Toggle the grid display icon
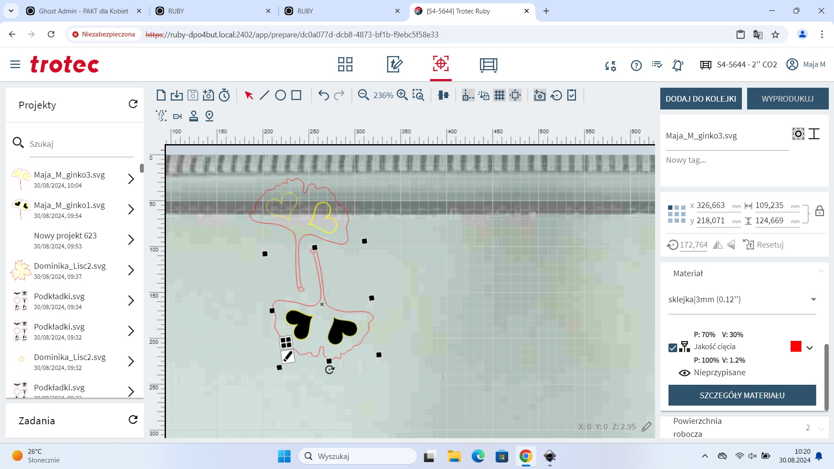Viewport: 834px width, 469px height. point(500,95)
